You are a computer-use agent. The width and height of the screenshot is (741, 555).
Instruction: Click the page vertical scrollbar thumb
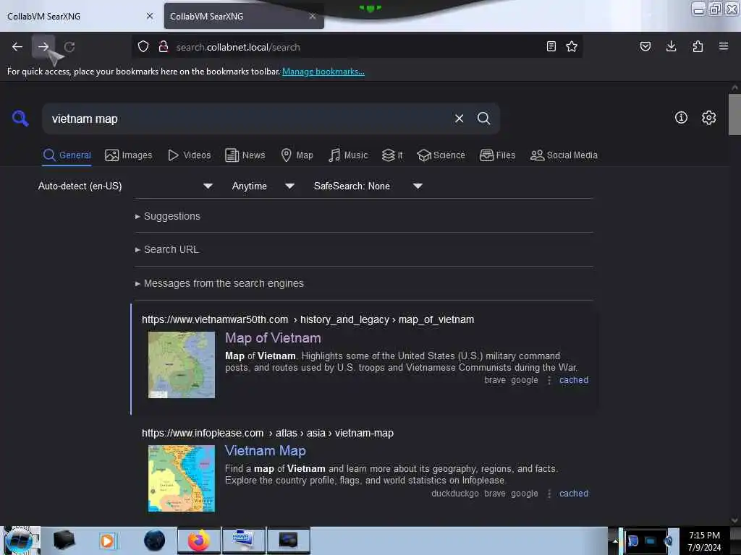pyautogui.click(x=734, y=114)
